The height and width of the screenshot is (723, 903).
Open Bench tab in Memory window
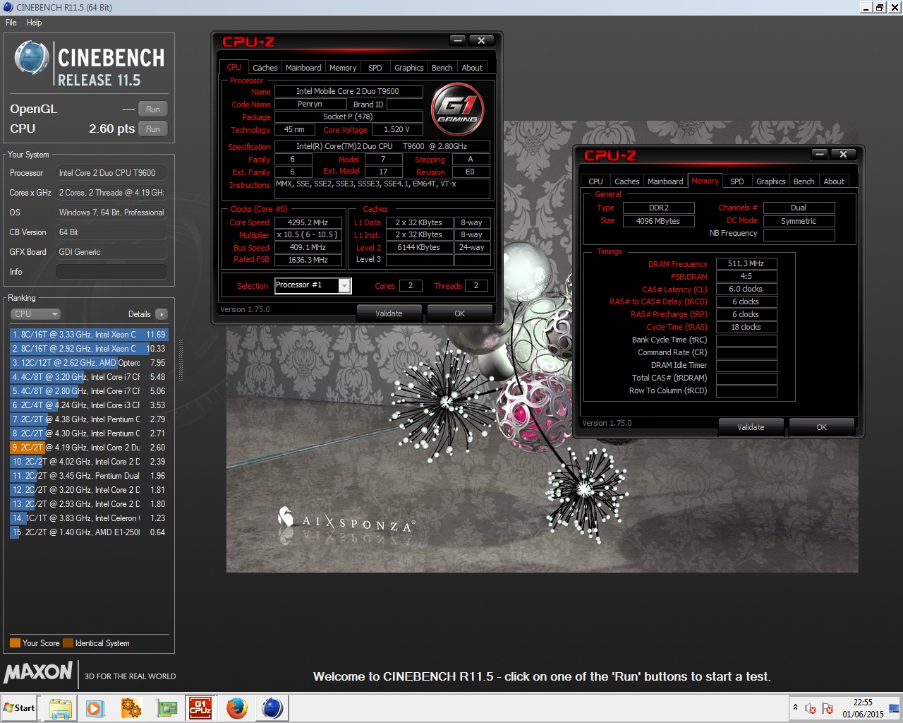tap(804, 181)
